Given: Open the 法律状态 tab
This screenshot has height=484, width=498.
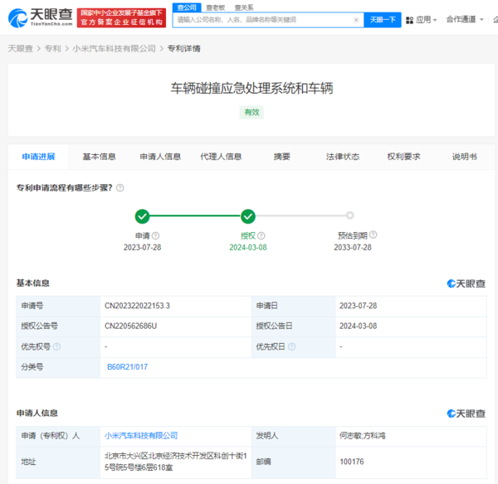Looking at the screenshot, I should 343,156.
